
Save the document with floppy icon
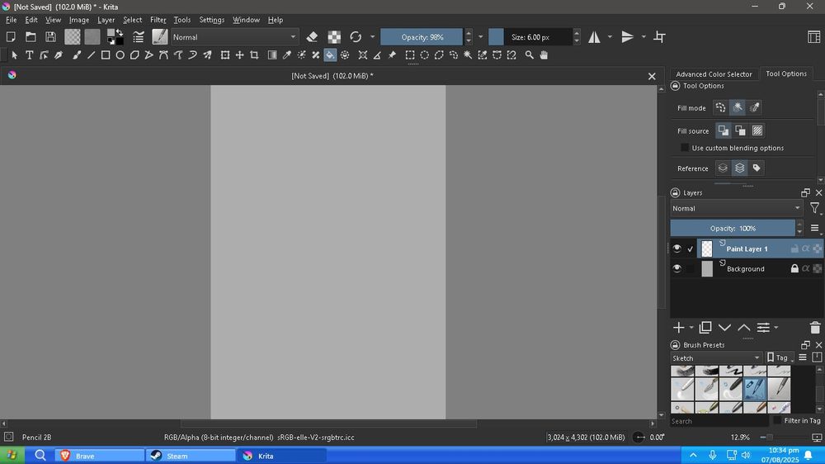pos(50,37)
